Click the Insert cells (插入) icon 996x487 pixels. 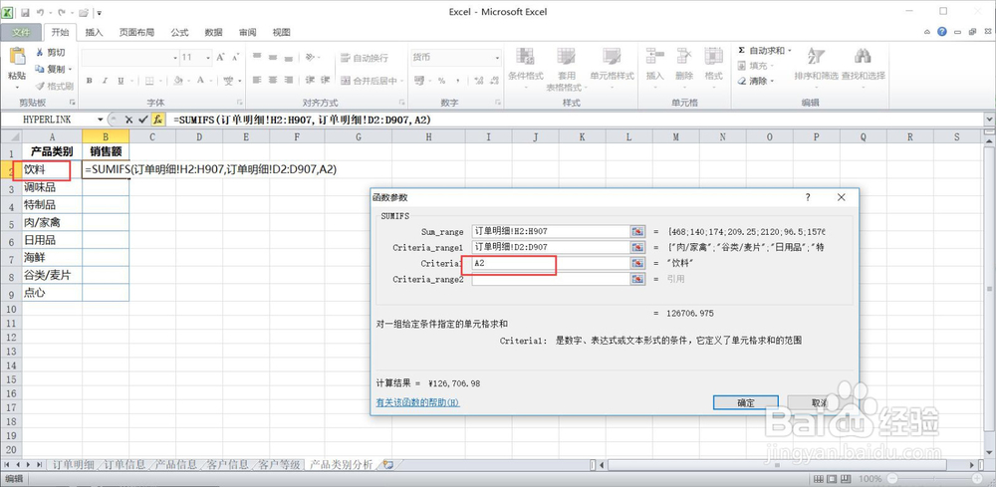click(654, 56)
